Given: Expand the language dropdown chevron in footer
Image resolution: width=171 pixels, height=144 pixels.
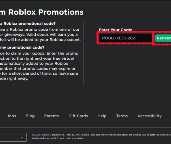Looking at the screenshot, I should [22, 137].
